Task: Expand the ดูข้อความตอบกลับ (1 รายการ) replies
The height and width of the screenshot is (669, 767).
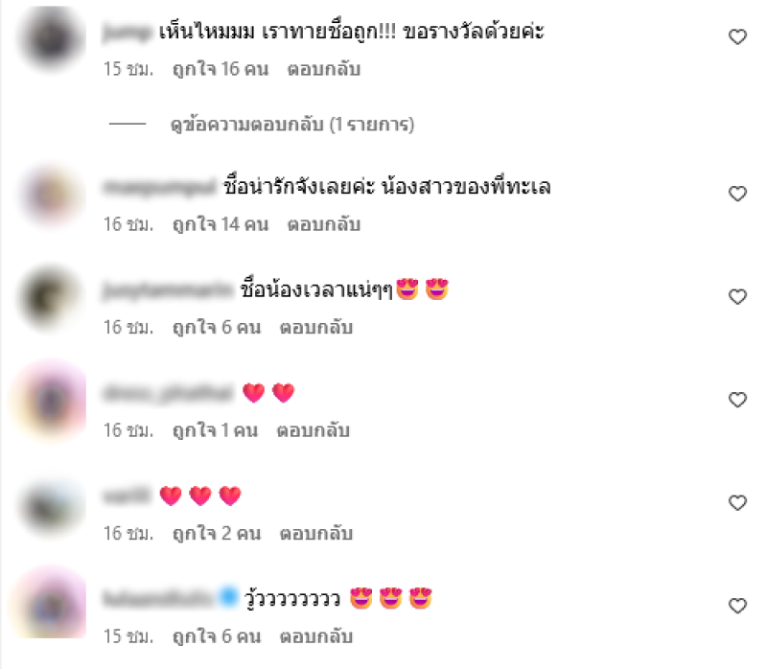Action: 292,125
